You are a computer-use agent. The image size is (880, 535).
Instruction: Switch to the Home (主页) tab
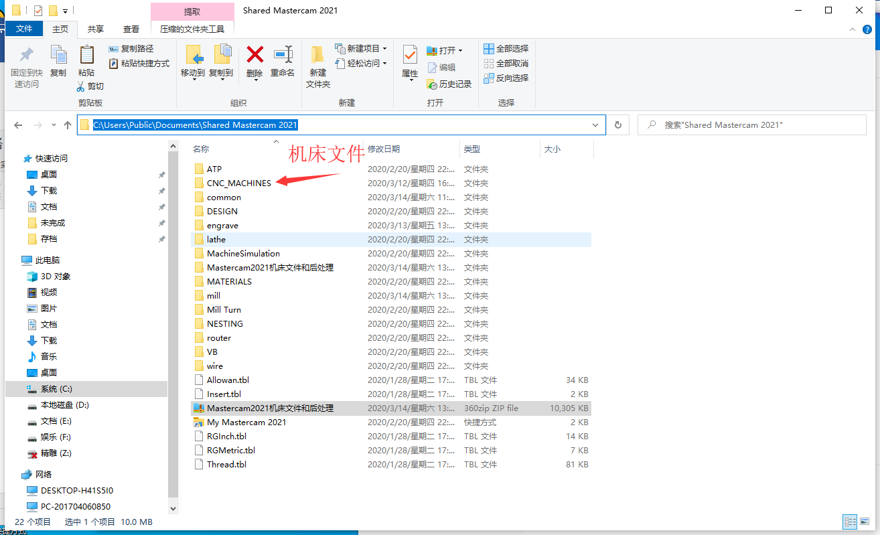tap(60, 29)
